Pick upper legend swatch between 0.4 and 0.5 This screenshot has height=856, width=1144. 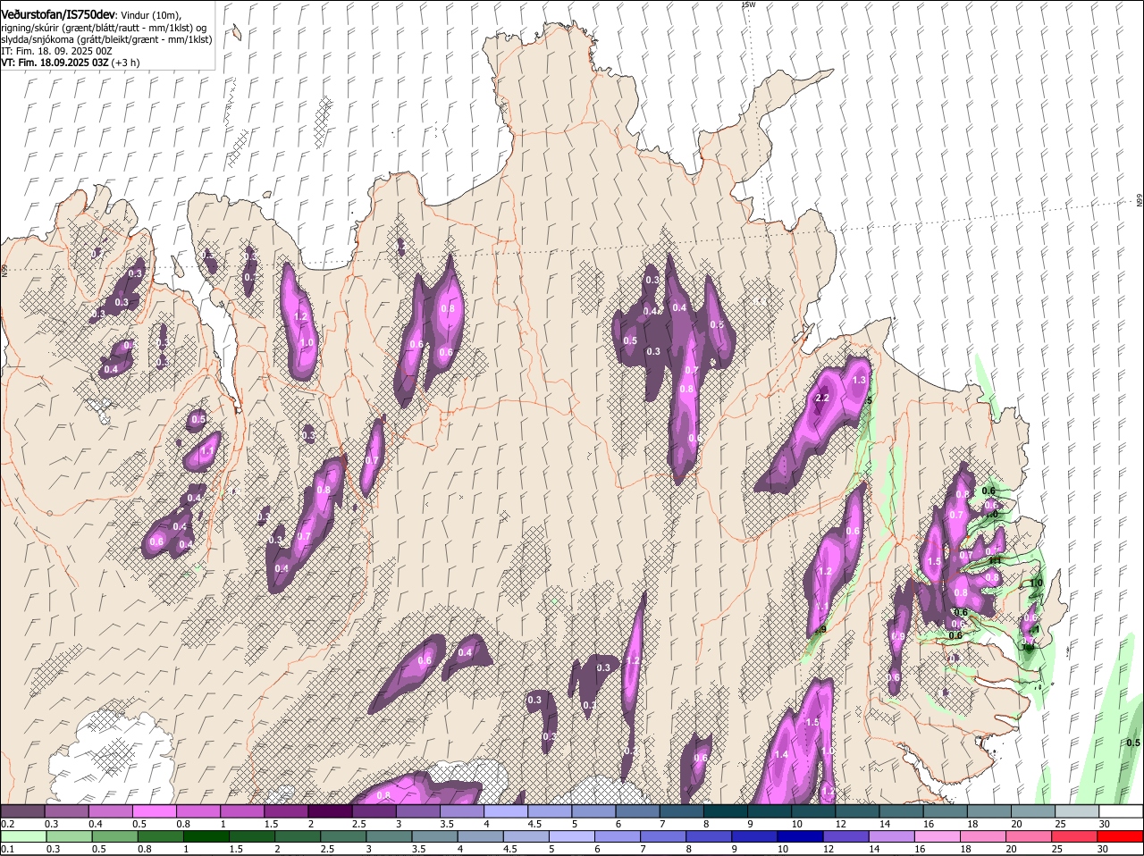pyautogui.click(x=110, y=810)
